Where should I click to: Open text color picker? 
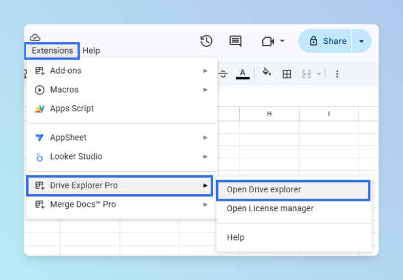tap(242, 74)
